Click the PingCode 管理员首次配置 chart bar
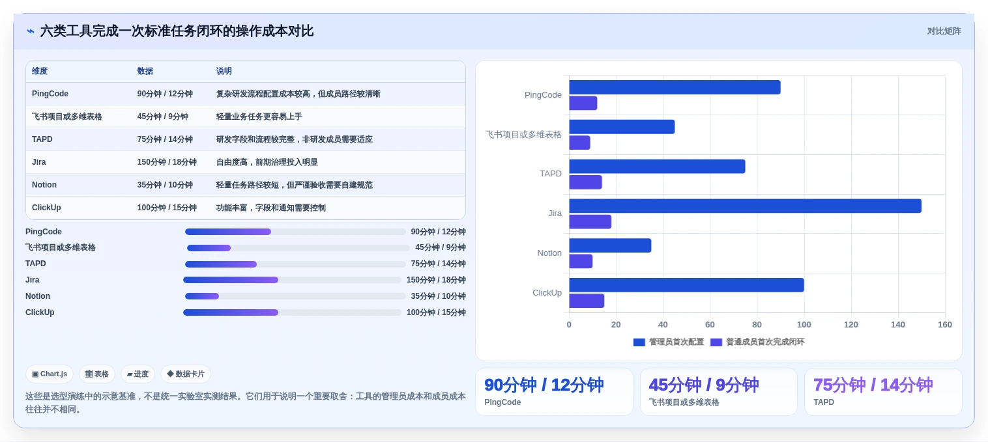This screenshot has width=988, height=442. (675, 87)
